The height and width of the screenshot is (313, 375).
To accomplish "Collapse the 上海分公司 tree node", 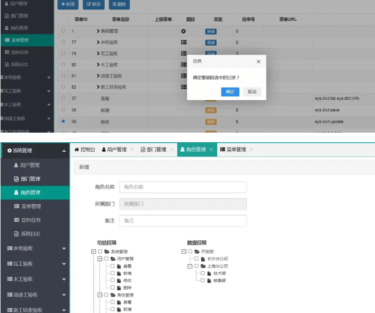I will coord(190,266).
